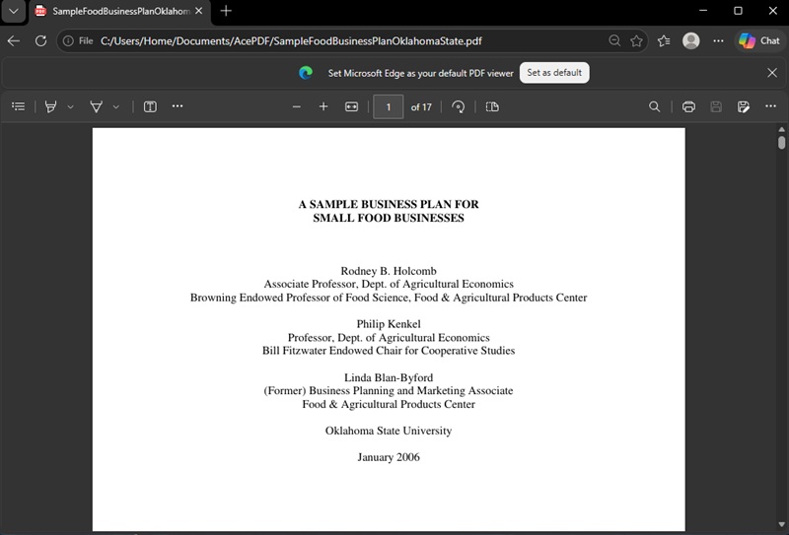Image resolution: width=789 pixels, height=535 pixels.
Task: Click the title 'A SAMPLE BUSINESS PLAN FOR'
Action: [389, 204]
